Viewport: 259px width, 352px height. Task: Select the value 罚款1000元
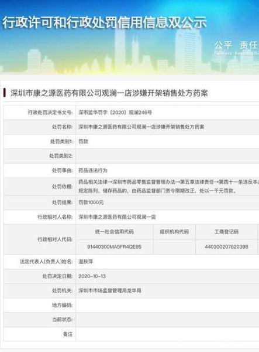pyautogui.click(x=91, y=202)
